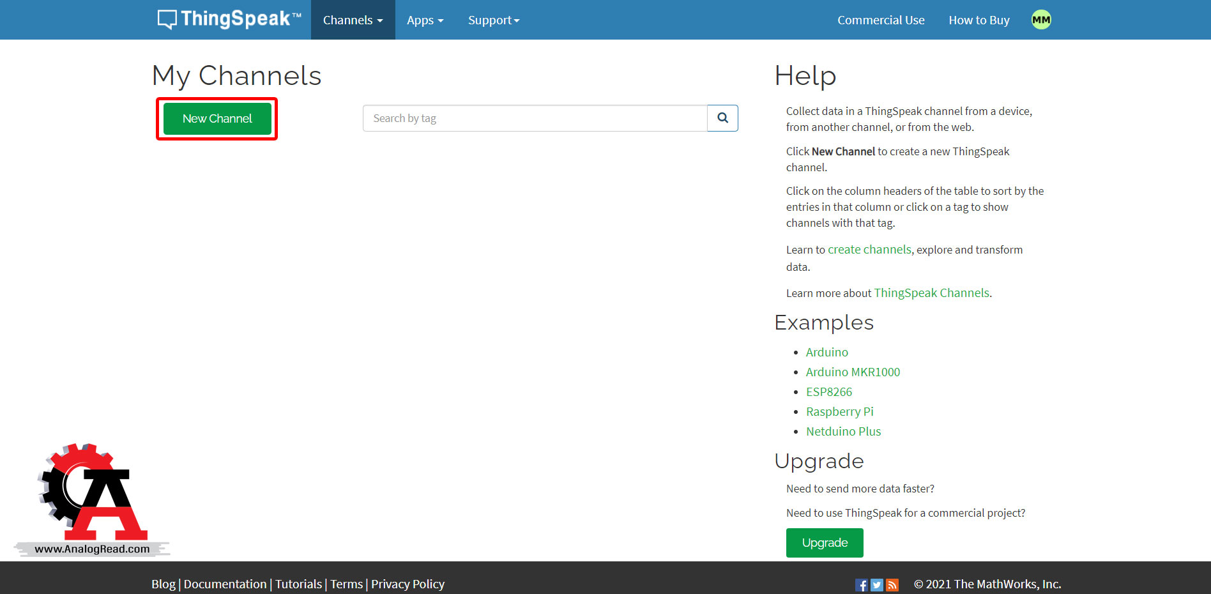Image resolution: width=1211 pixels, height=594 pixels.
Task: Open Documentation footer link
Action: tap(225, 584)
